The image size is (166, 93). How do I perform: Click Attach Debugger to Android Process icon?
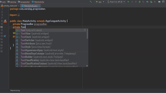coord(151,2)
